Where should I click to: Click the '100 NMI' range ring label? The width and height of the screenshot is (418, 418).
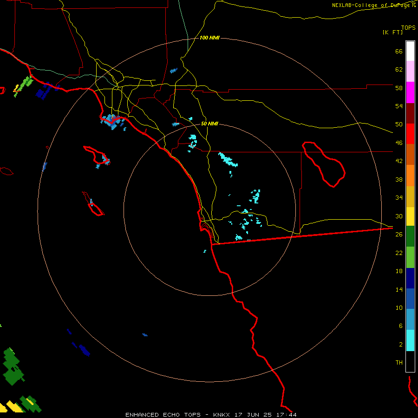click(209, 38)
